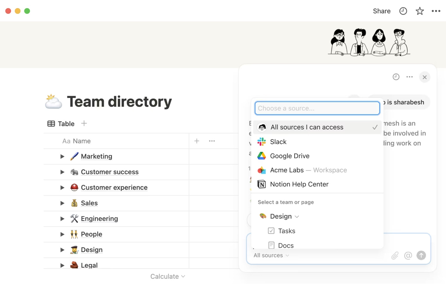446x286 pixels.
Task: Click the People emoji icon in table
Action: click(74, 234)
